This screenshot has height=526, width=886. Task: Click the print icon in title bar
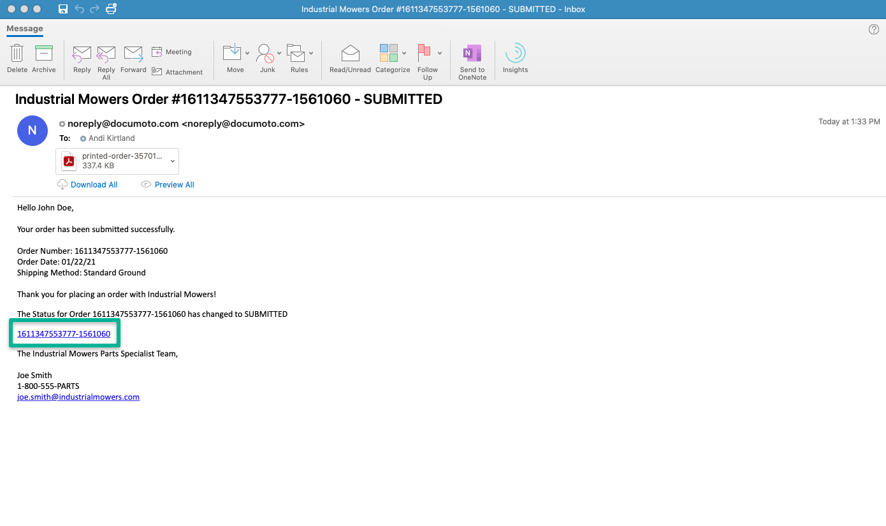pyautogui.click(x=112, y=9)
